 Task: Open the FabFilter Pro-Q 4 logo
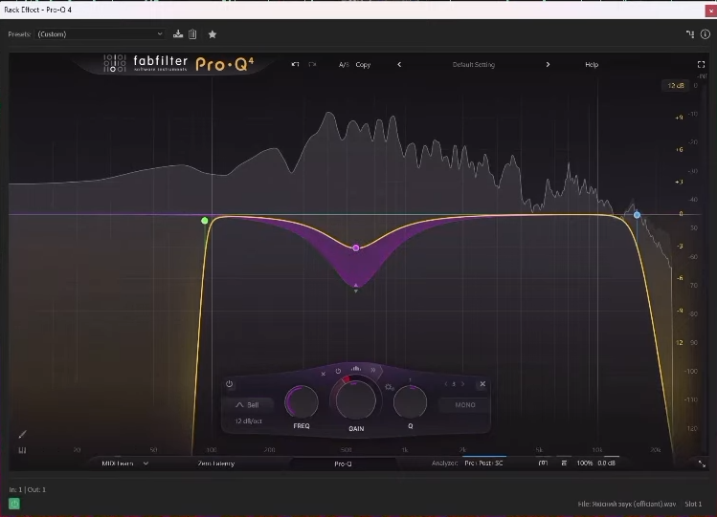(x=178, y=63)
